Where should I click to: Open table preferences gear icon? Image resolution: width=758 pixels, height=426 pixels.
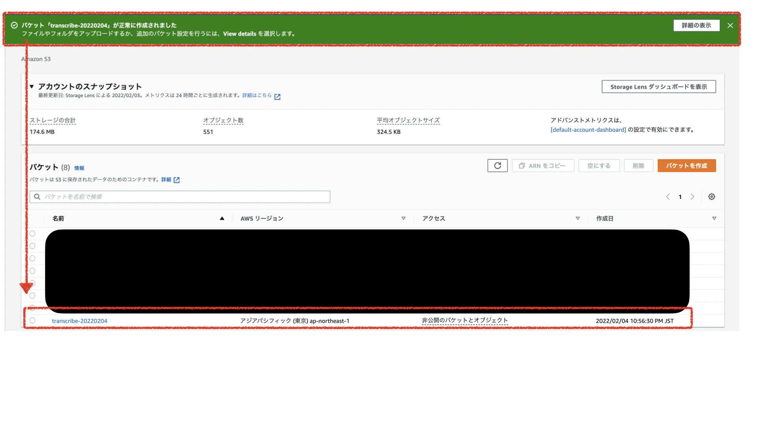coord(711,197)
